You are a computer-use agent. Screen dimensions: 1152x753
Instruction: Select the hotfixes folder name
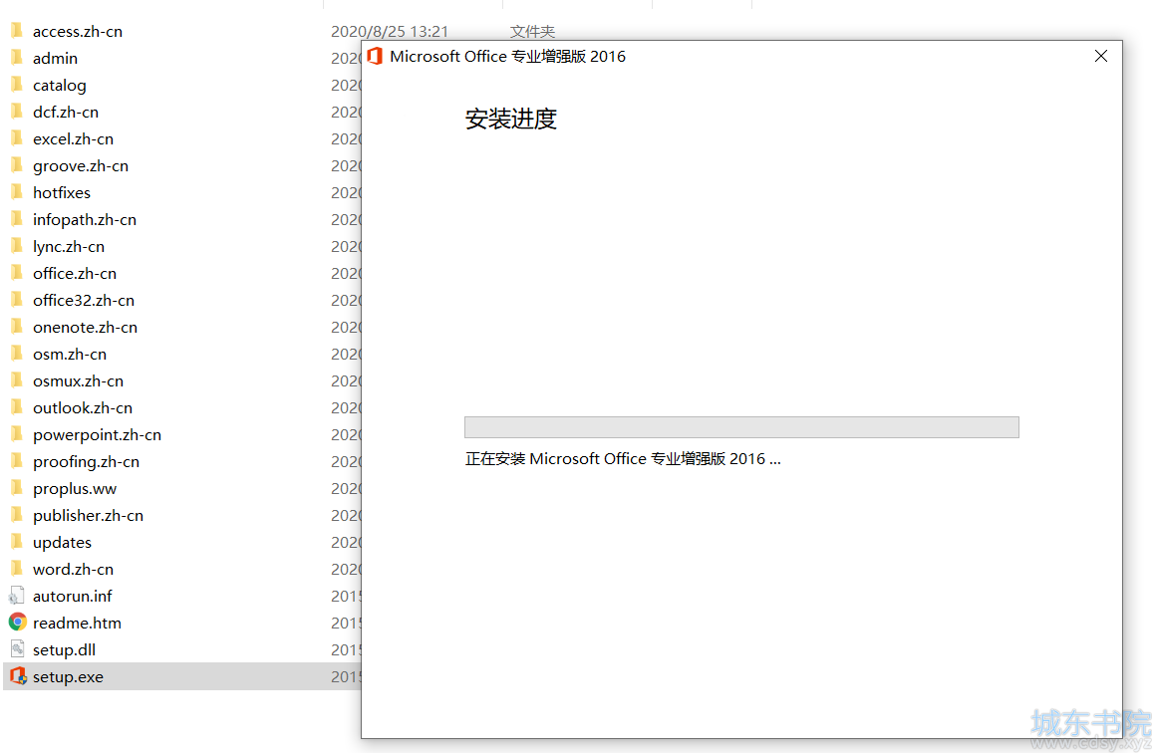(62, 192)
